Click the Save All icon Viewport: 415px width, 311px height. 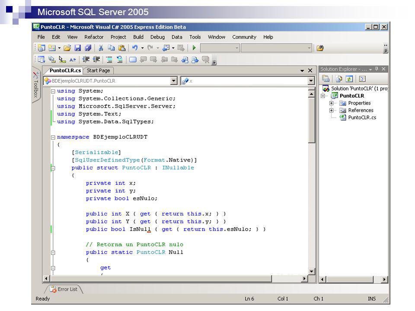coord(88,48)
